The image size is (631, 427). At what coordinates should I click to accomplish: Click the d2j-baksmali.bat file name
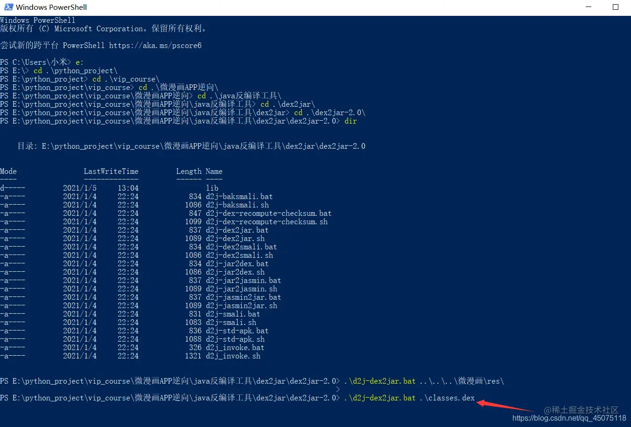point(239,197)
